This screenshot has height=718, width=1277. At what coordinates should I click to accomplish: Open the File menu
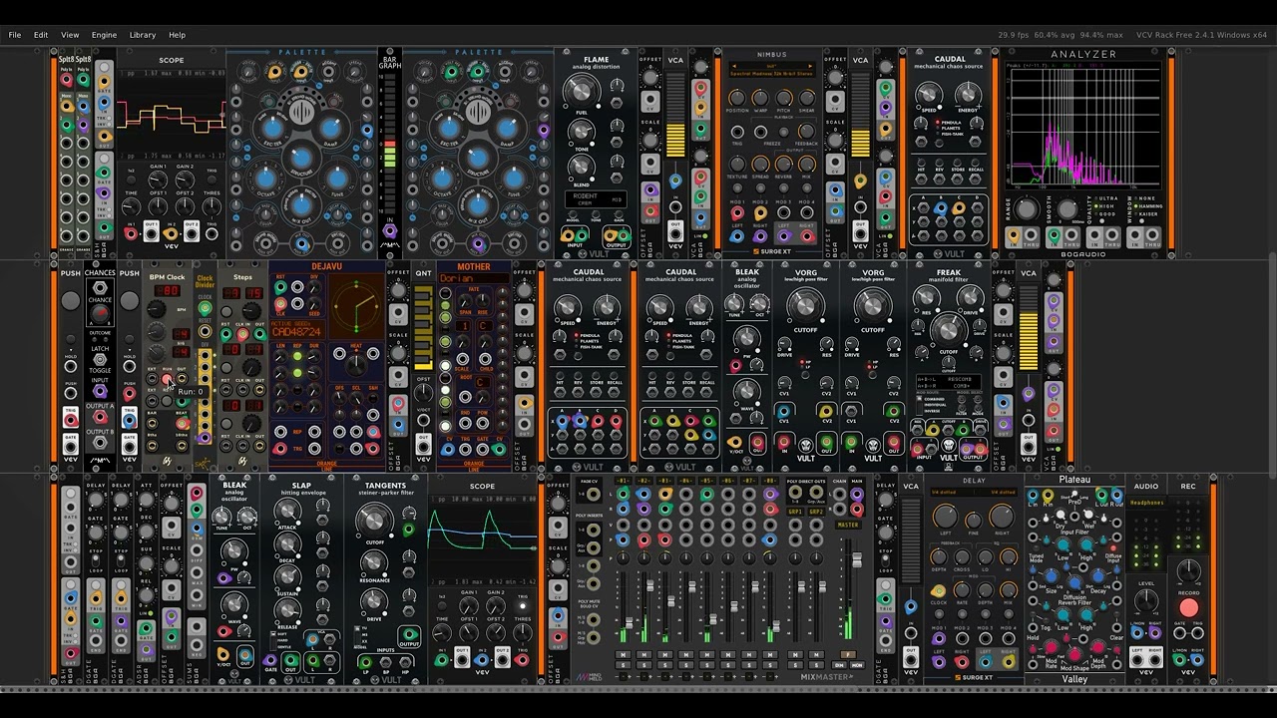click(15, 35)
